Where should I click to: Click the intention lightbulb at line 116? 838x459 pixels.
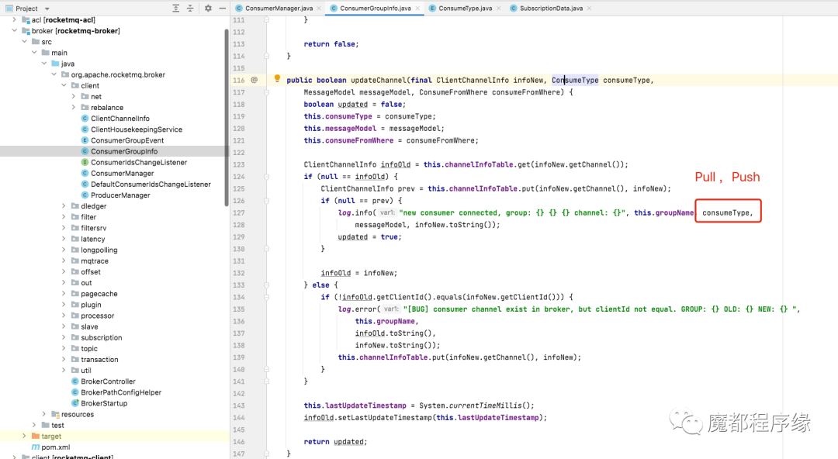click(277, 78)
